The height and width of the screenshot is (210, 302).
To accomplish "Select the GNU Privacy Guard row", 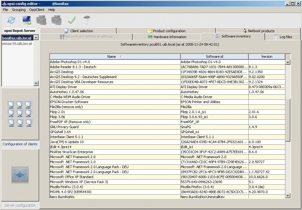I will 167,127.
